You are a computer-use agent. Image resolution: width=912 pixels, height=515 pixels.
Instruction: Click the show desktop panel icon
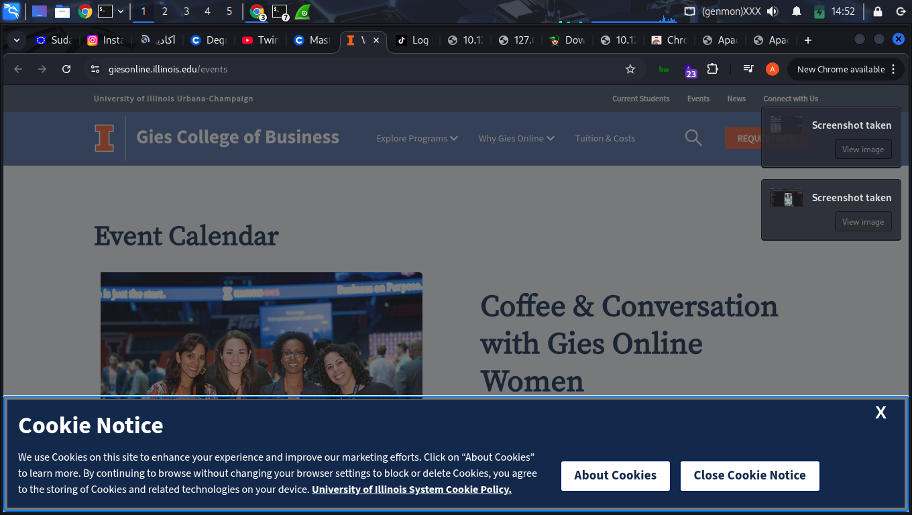click(x=40, y=11)
